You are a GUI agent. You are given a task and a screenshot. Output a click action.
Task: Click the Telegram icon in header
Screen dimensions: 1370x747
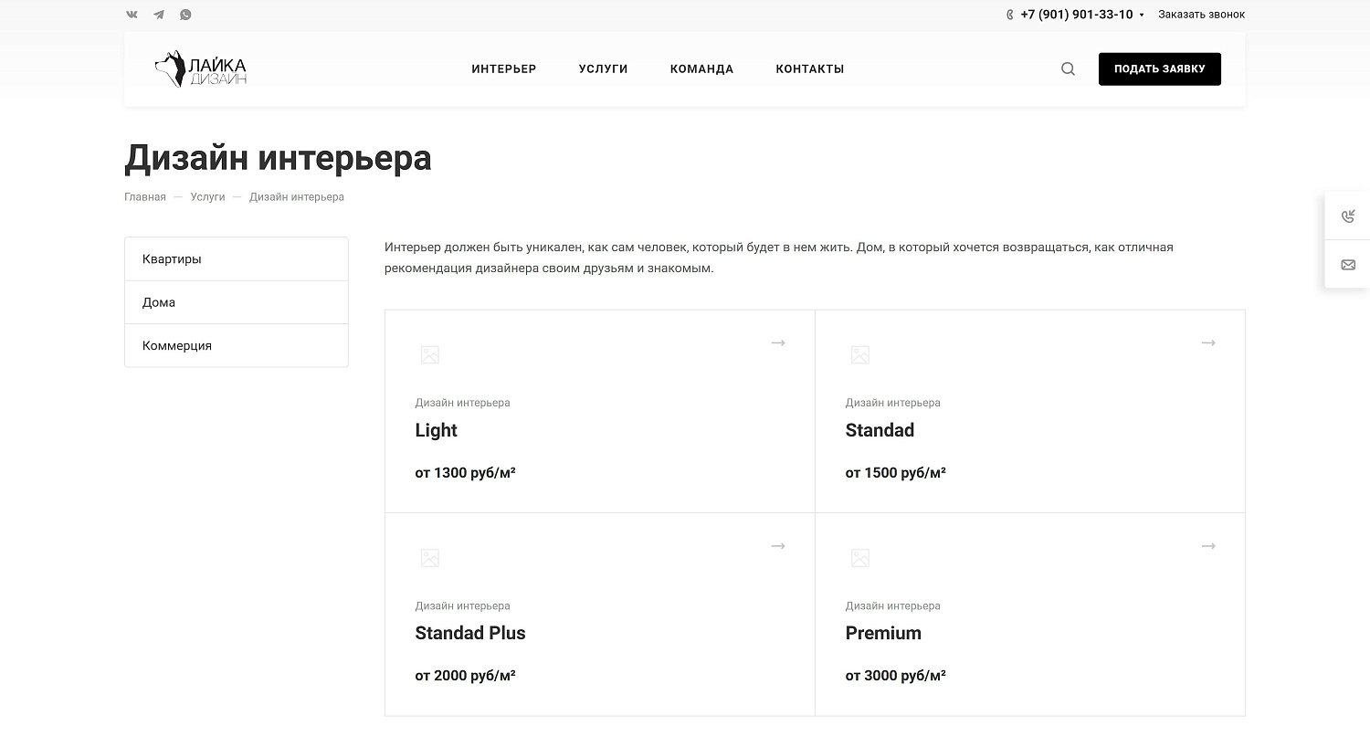[158, 14]
